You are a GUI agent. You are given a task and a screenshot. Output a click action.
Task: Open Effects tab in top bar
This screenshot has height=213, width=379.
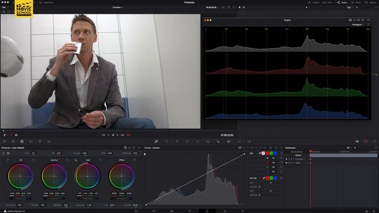click(x=356, y=2)
